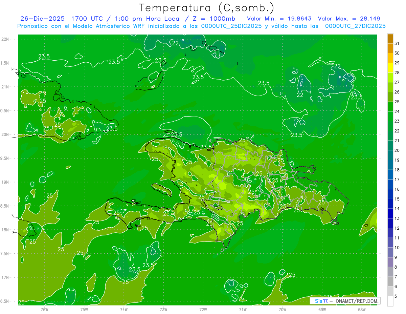Click the '19N' latitude axis label
406x314 pixels.
point(5,182)
